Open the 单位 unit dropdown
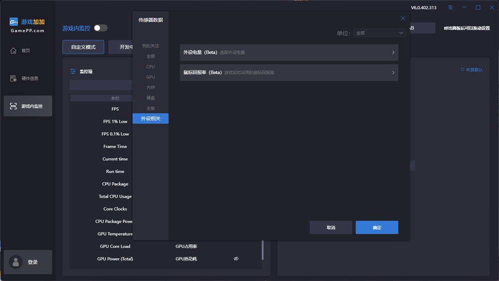Viewport: 499px width, 281px height. [379, 33]
